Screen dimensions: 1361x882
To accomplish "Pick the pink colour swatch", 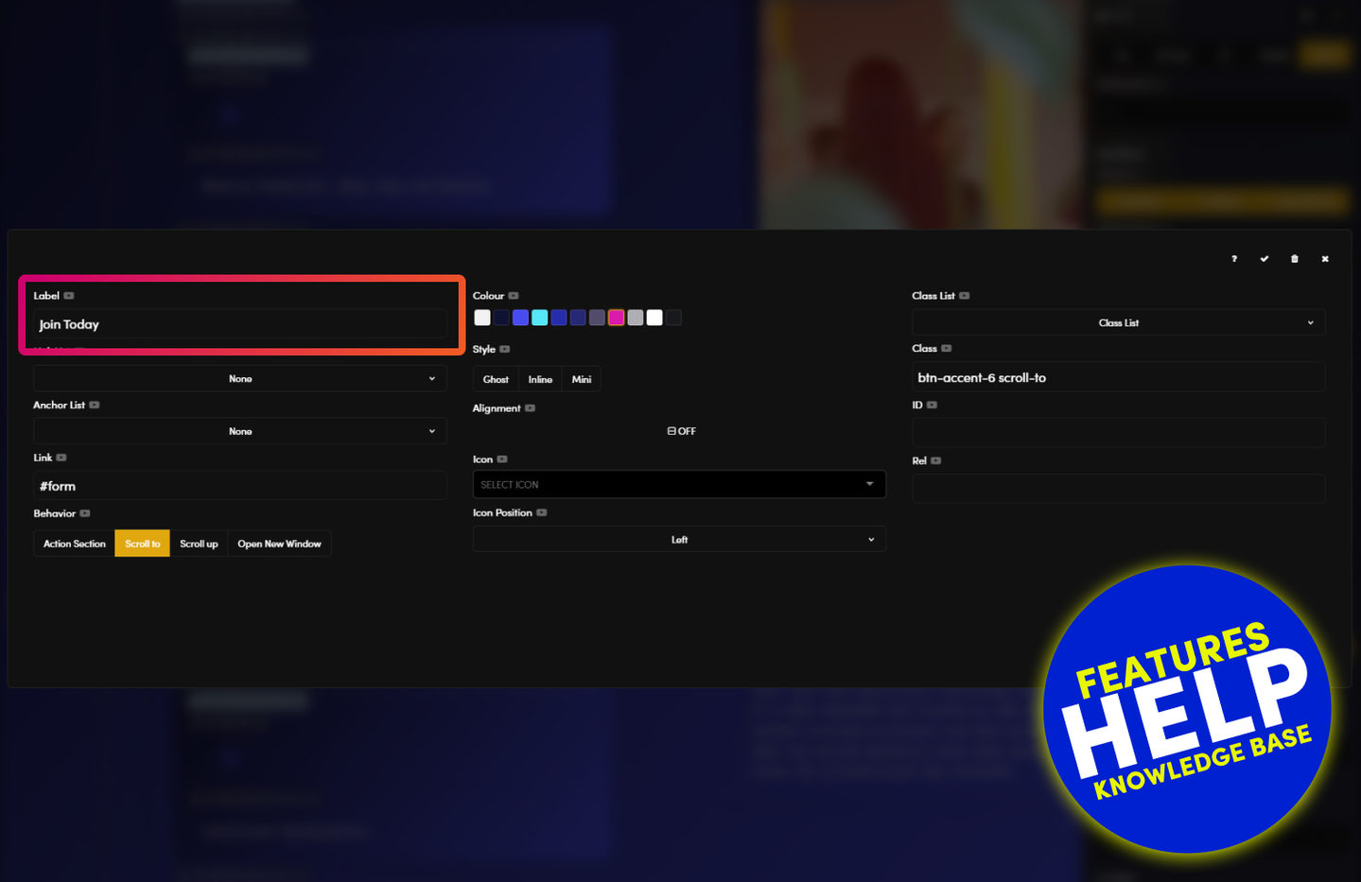I will click(x=617, y=318).
